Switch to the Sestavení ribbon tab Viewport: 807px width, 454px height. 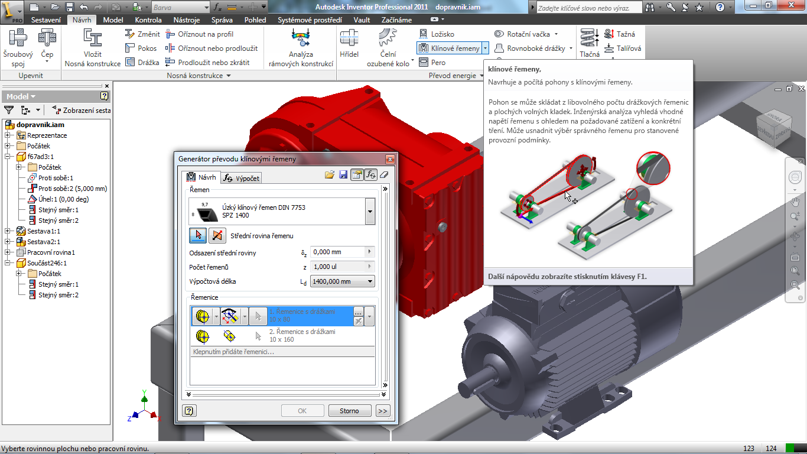pos(45,20)
